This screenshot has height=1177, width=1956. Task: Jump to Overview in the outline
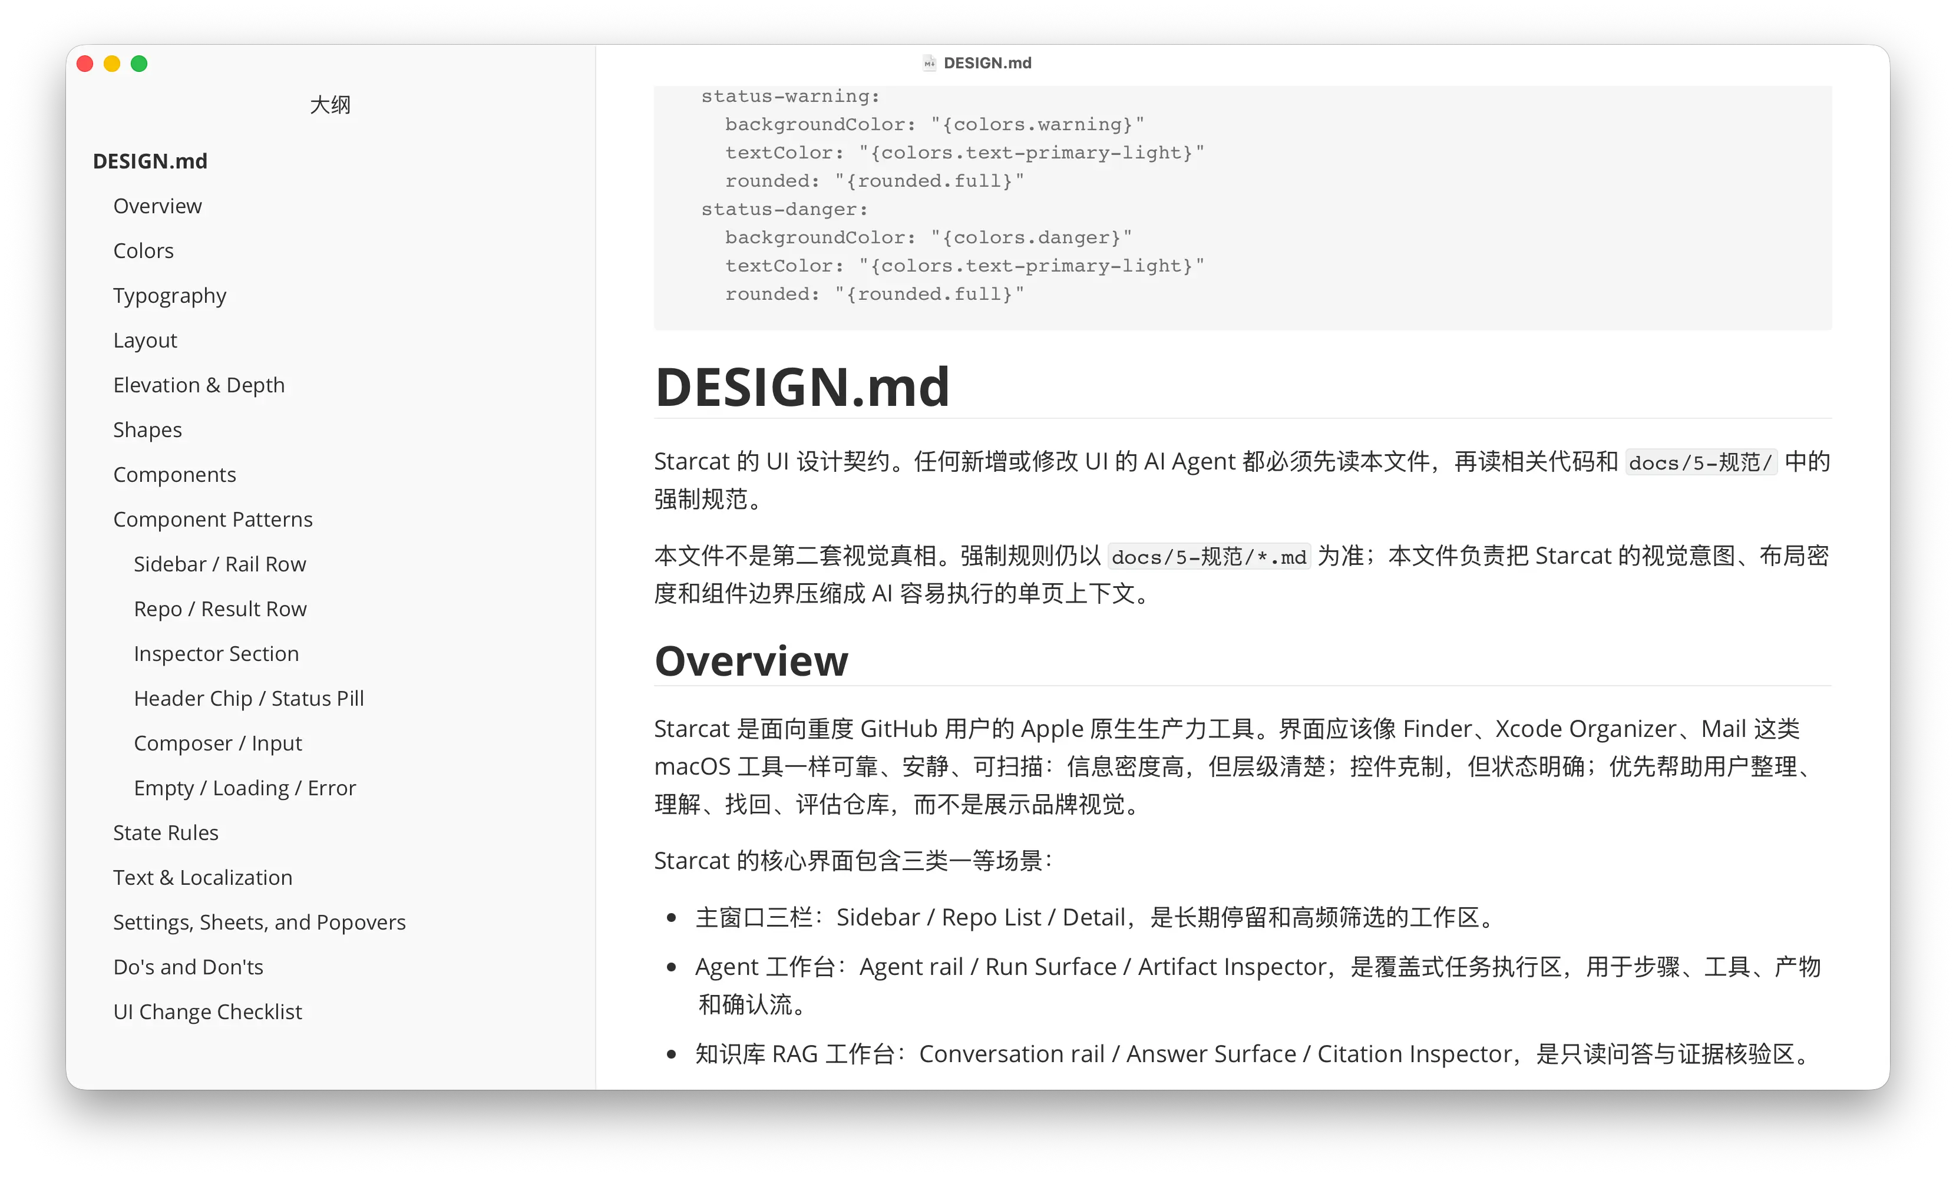157,206
